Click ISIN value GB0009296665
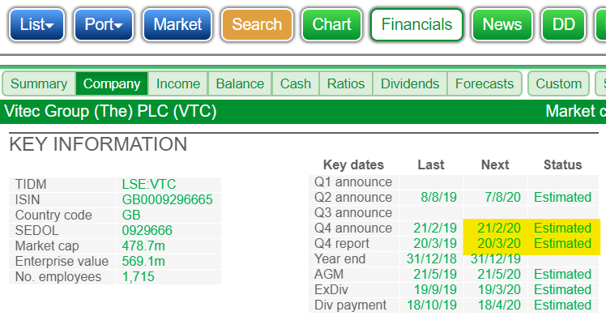 (167, 199)
